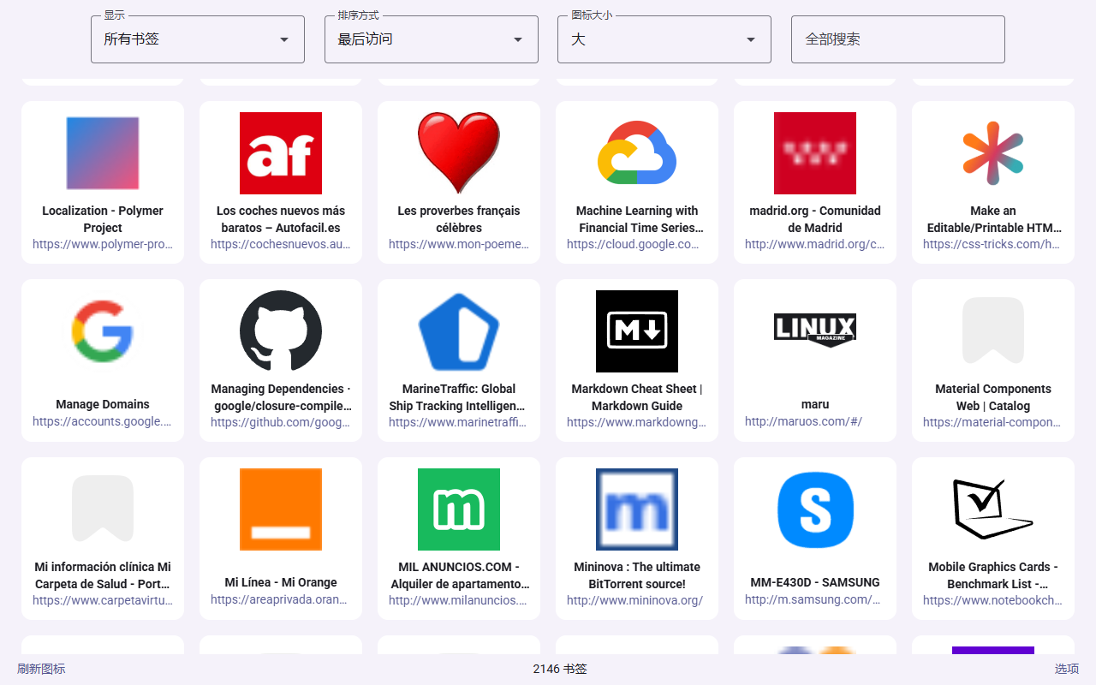Image resolution: width=1096 pixels, height=685 pixels.
Task: Click 'Make an Editable/Printable HTM…' title
Action: click(x=993, y=219)
